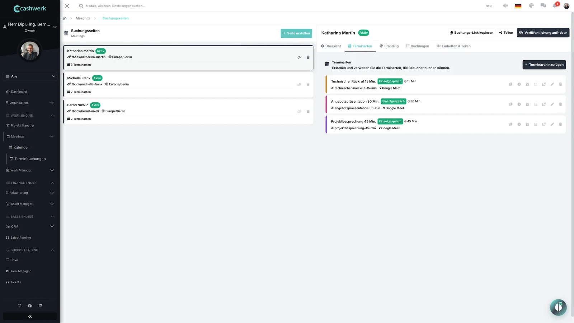Switch to the Branding tab
This screenshot has height=323, width=574.
coord(389,46)
